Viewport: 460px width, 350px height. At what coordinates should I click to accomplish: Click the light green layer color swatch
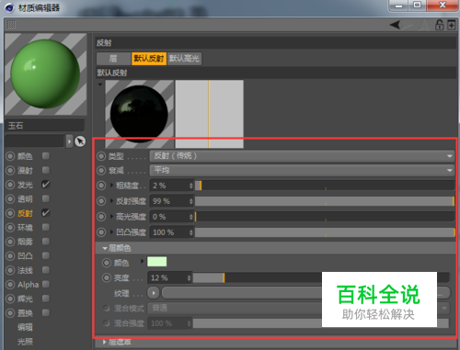click(157, 262)
